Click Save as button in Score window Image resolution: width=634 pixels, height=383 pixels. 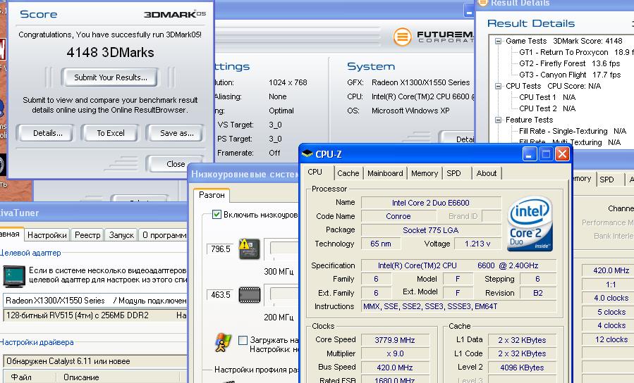176,133
